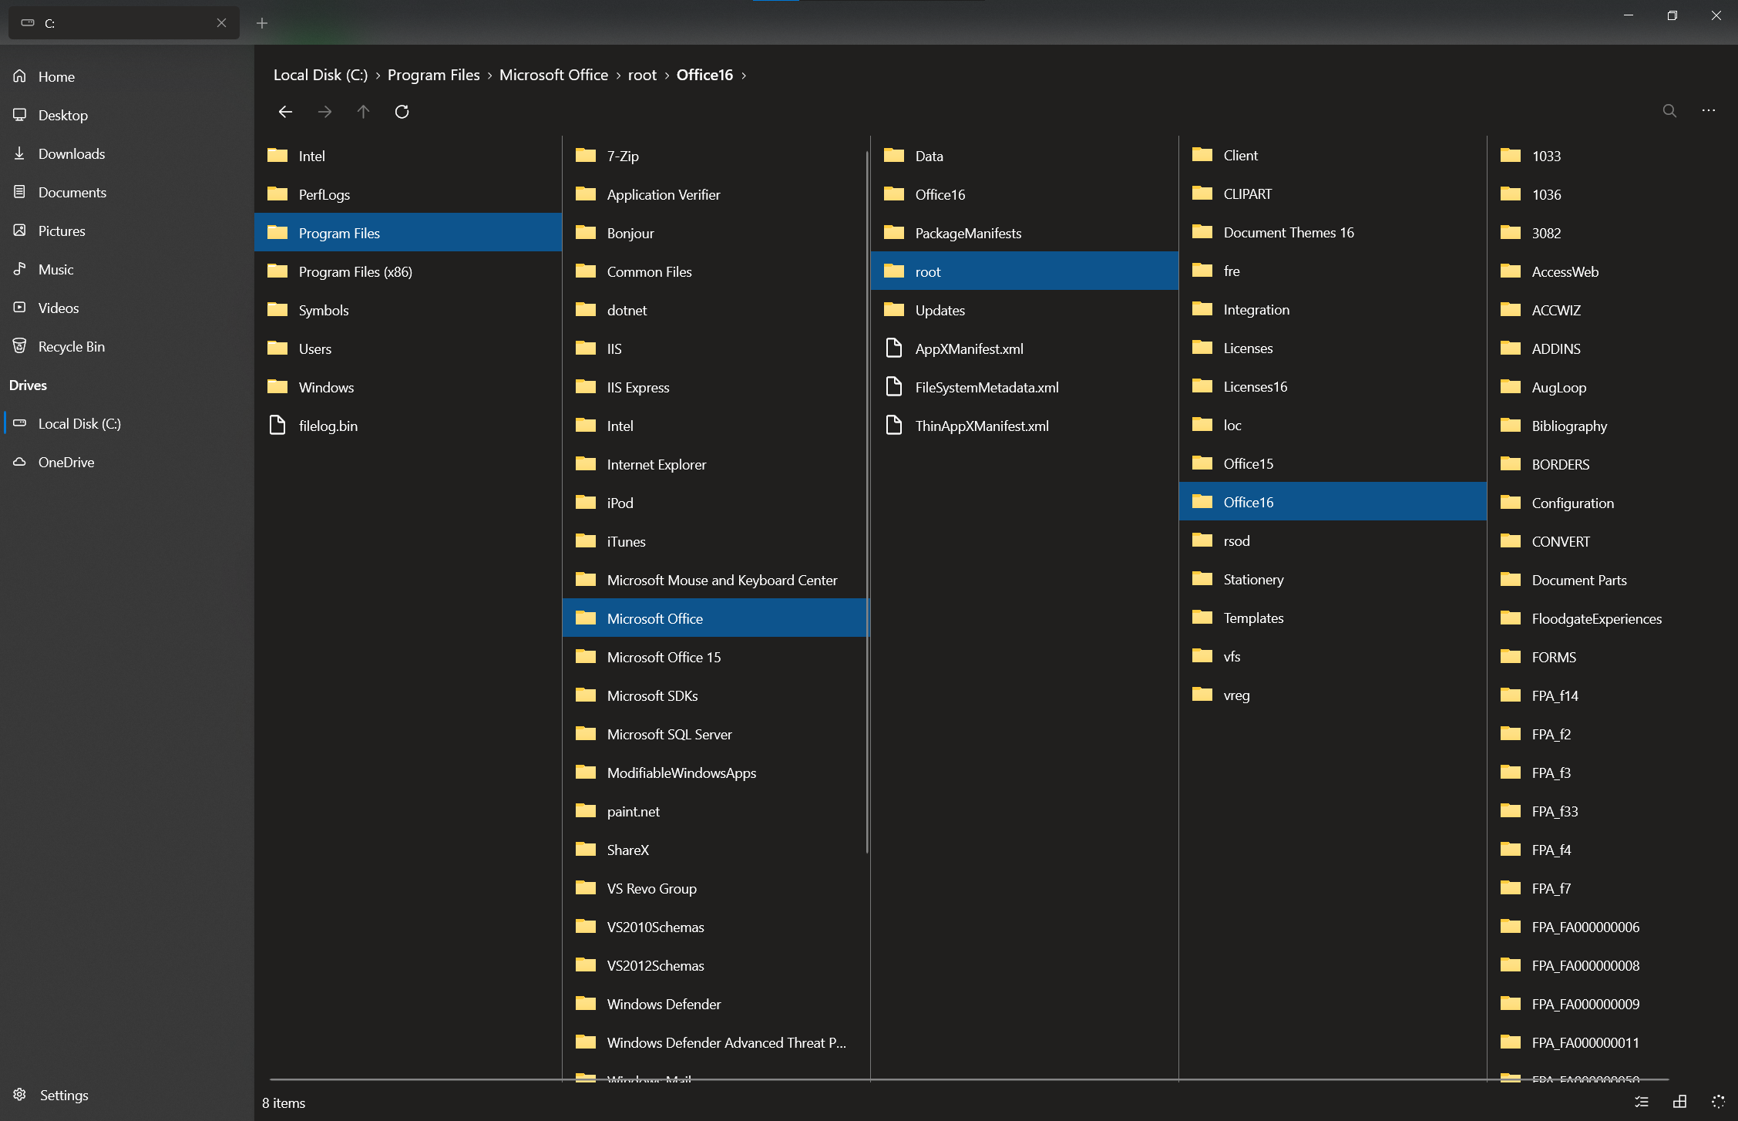Open the three-dot more options menu
Screen dimensions: 1738x1121
1709,111
